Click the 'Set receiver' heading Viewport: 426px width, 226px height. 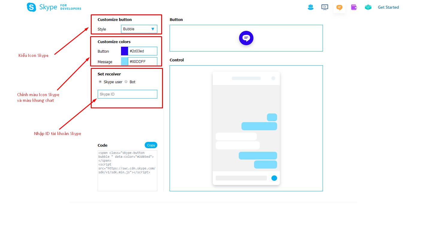[x=109, y=74]
